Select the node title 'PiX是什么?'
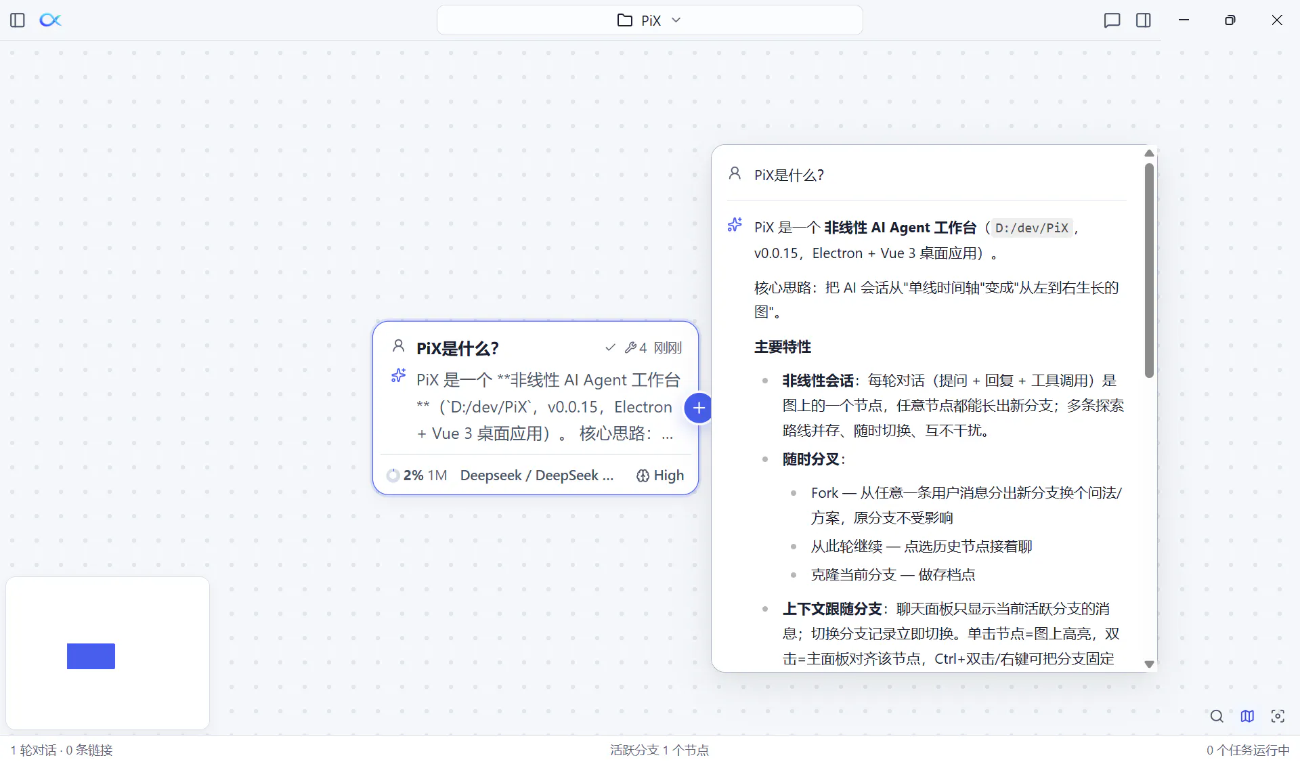Image resolution: width=1300 pixels, height=764 pixels. point(458,348)
